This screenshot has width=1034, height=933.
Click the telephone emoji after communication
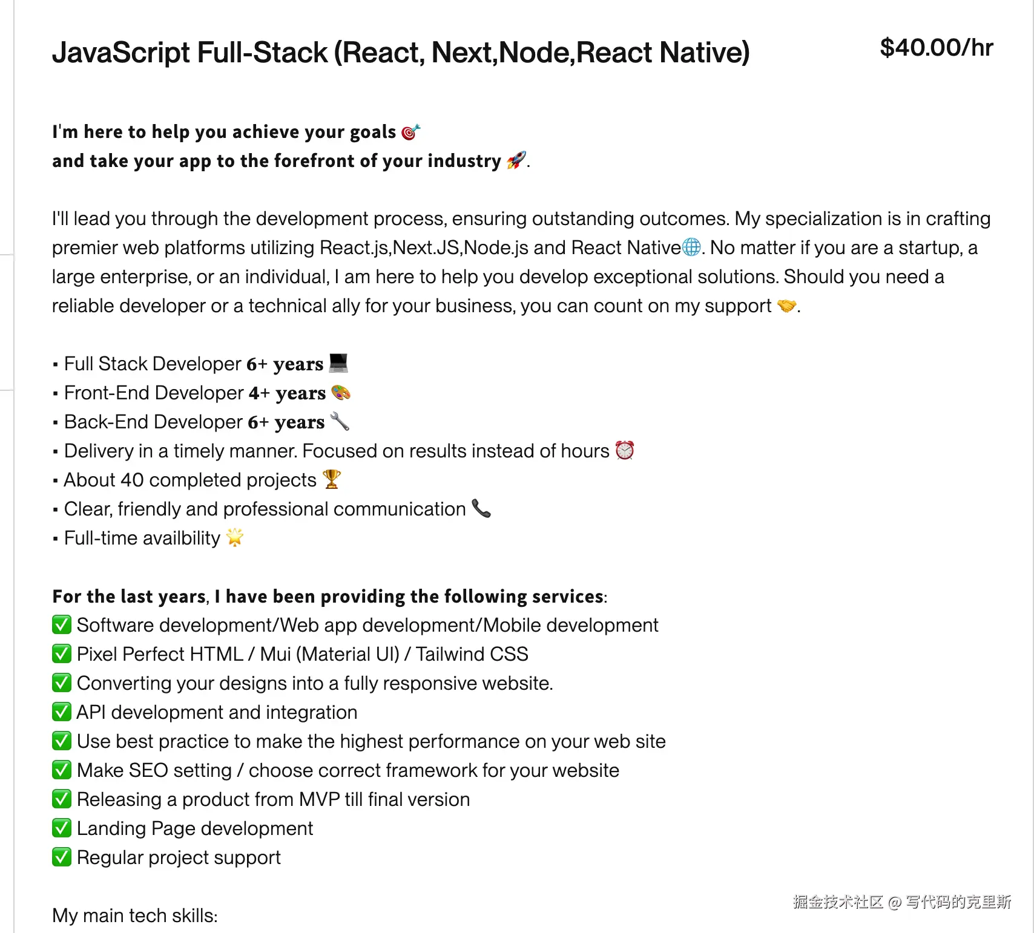point(481,508)
